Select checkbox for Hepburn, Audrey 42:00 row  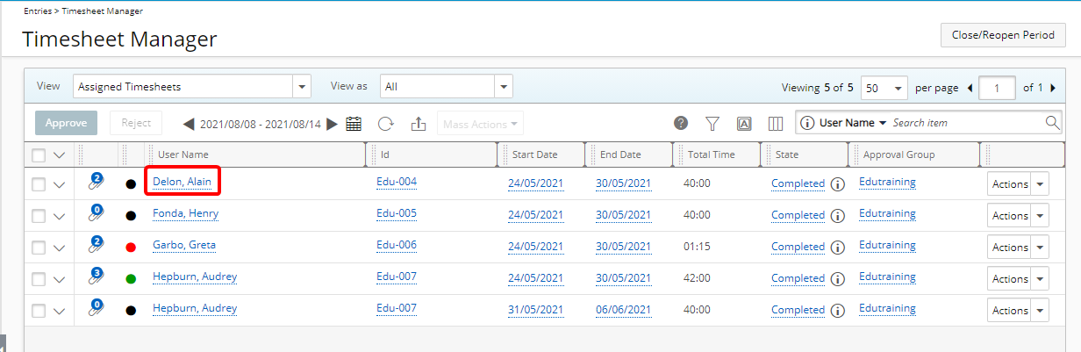pyautogui.click(x=39, y=279)
